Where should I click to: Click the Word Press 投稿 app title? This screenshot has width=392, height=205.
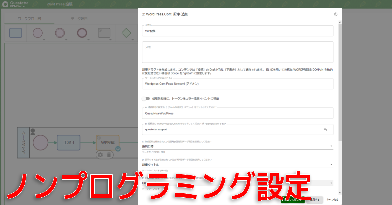click(60, 4)
